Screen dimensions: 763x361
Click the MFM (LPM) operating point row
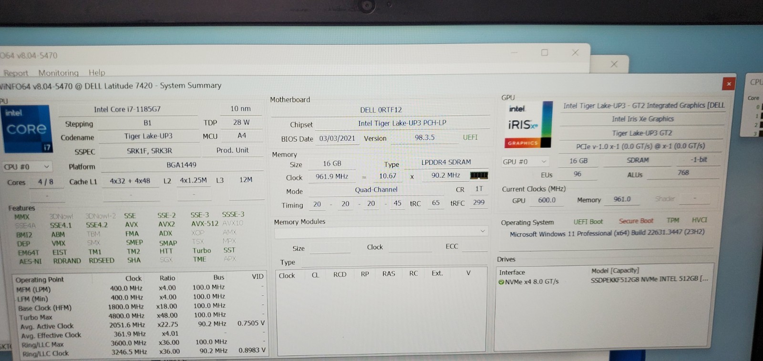139,289
